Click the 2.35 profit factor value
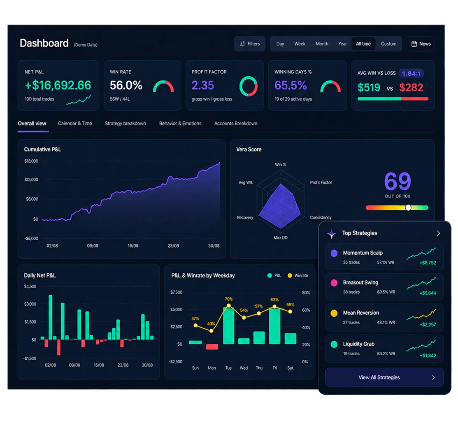The width and height of the screenshot is (458, 421). coord(203,85)
